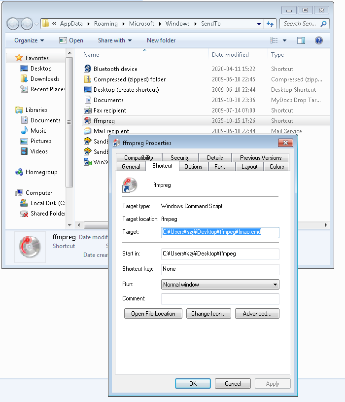
Task: Click the Fax recipient icon
Action: point(87,110)
